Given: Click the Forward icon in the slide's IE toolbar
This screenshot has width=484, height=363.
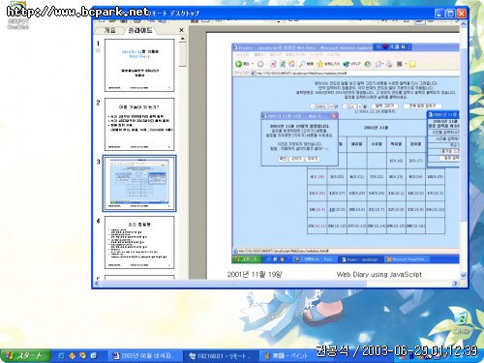Looking at the screenshot, I should point(260,64).
